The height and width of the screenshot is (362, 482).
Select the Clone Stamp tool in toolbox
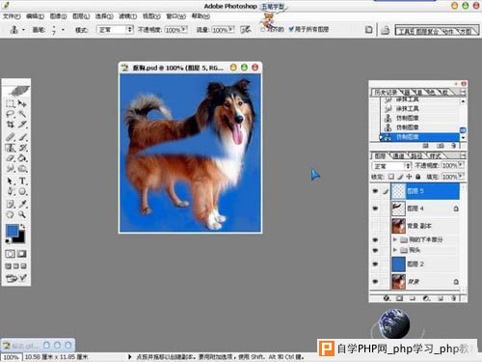click(x=11, y=148)
